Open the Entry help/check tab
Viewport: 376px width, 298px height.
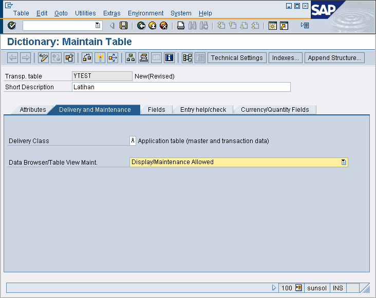203,110
